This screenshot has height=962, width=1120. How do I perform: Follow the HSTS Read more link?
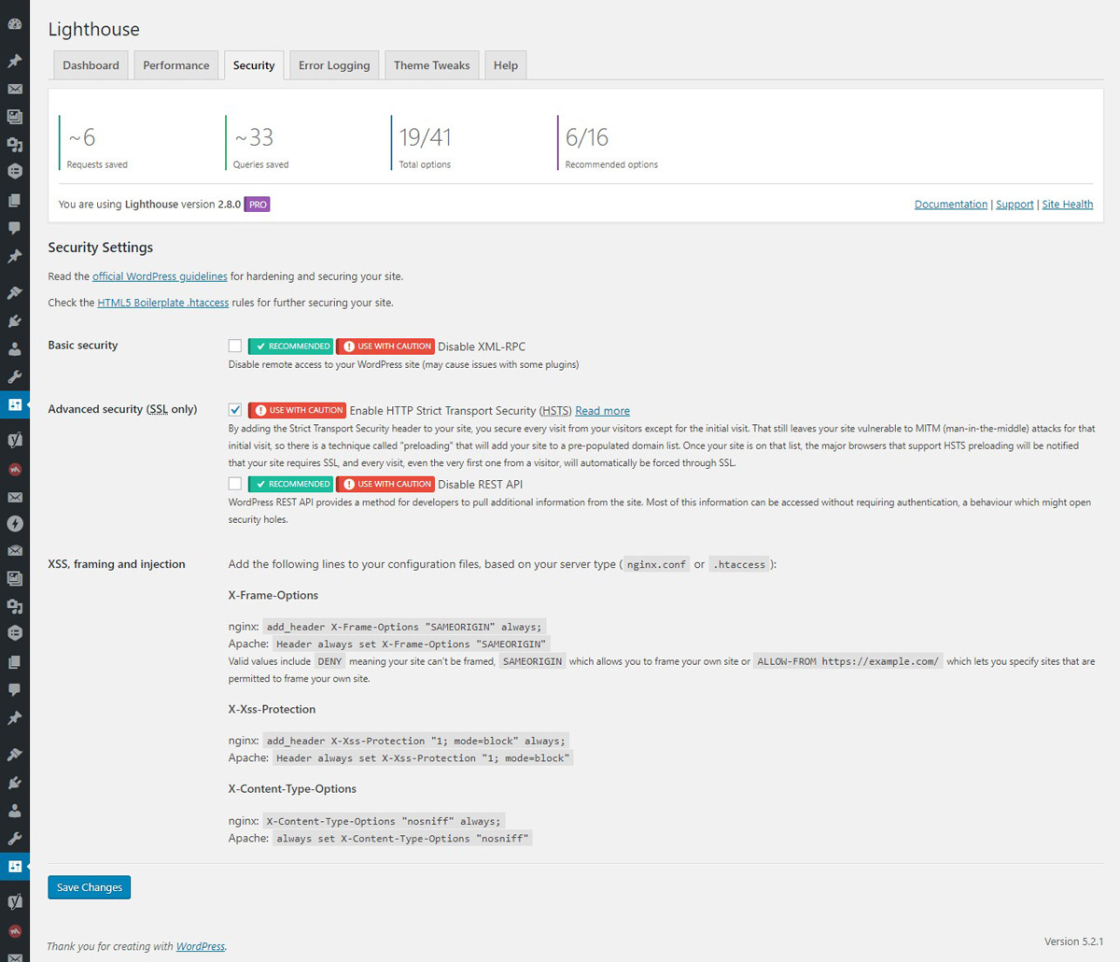(602, 411)
